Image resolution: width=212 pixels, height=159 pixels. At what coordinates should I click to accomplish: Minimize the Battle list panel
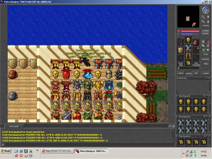pos(207,78)
